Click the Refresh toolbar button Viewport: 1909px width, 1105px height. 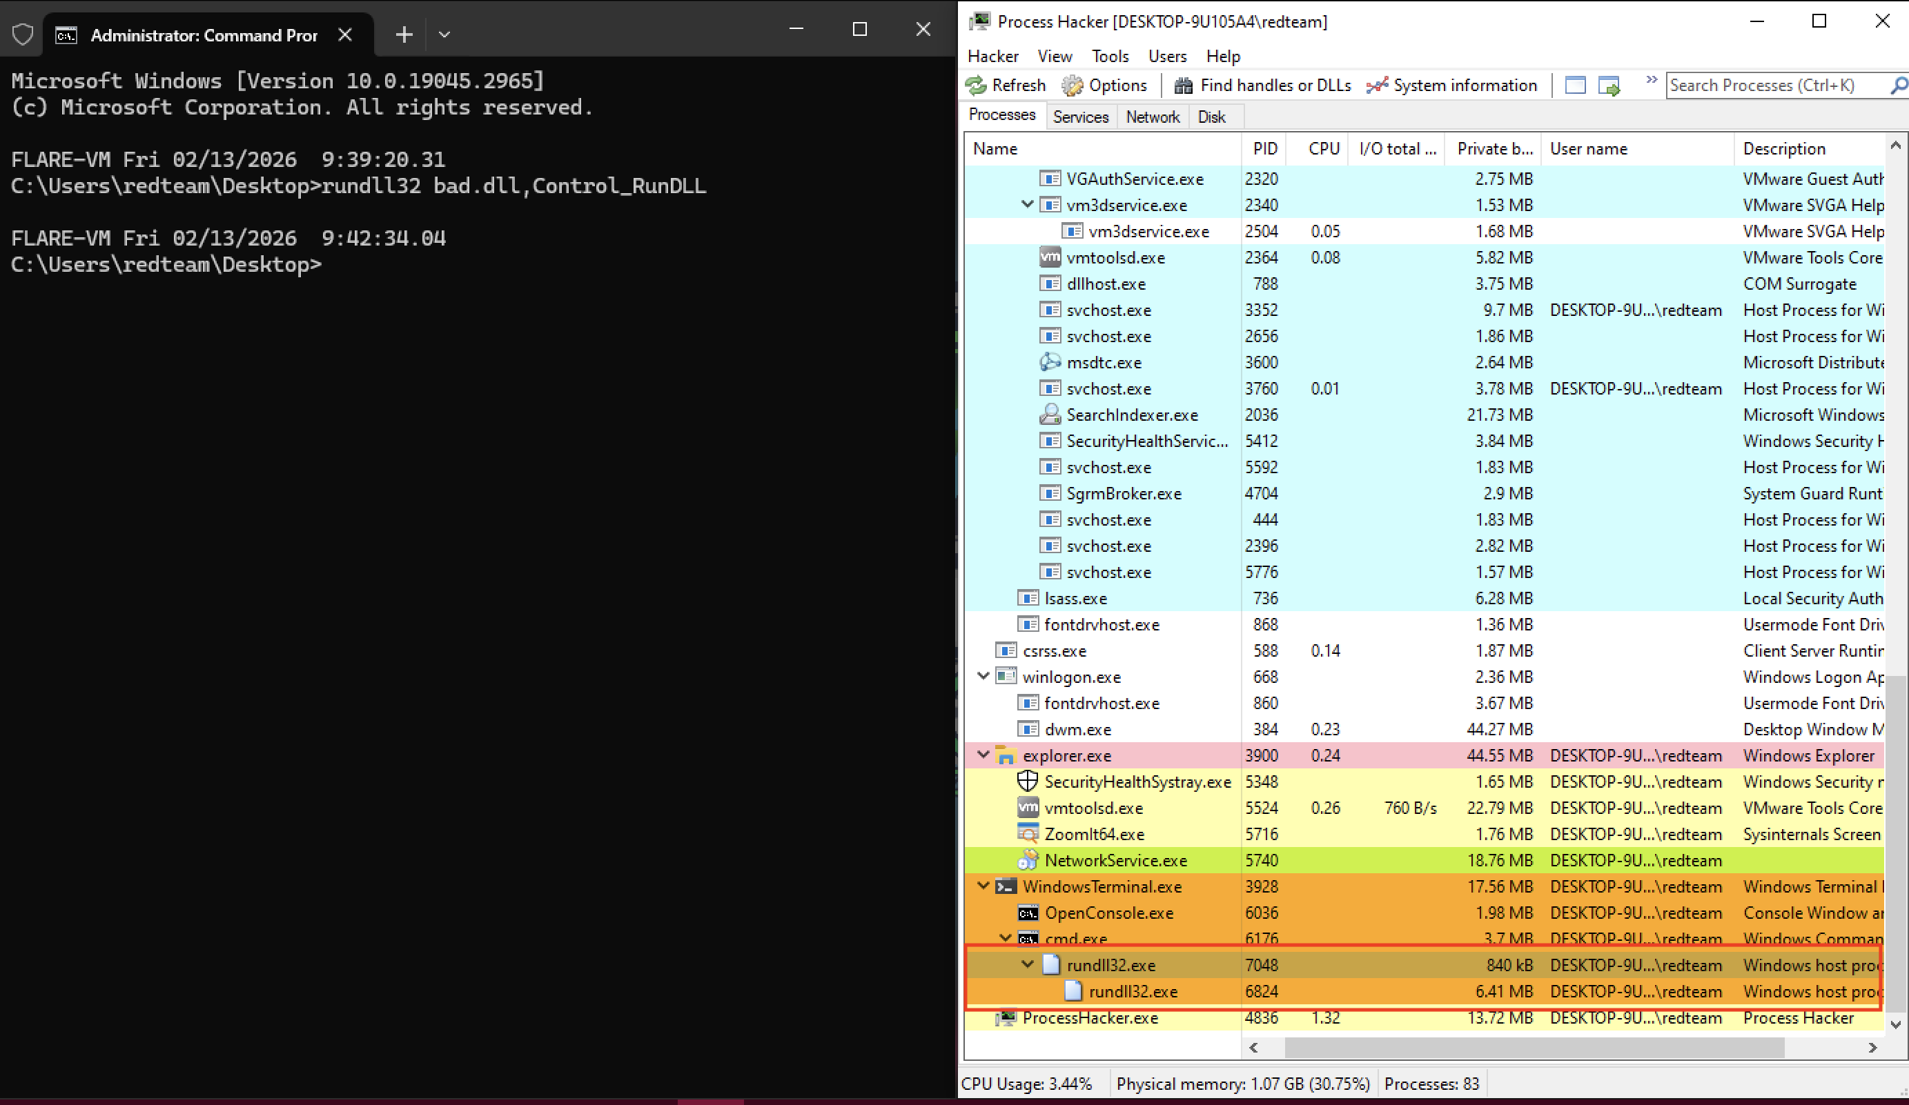[x=1006, y=86]
